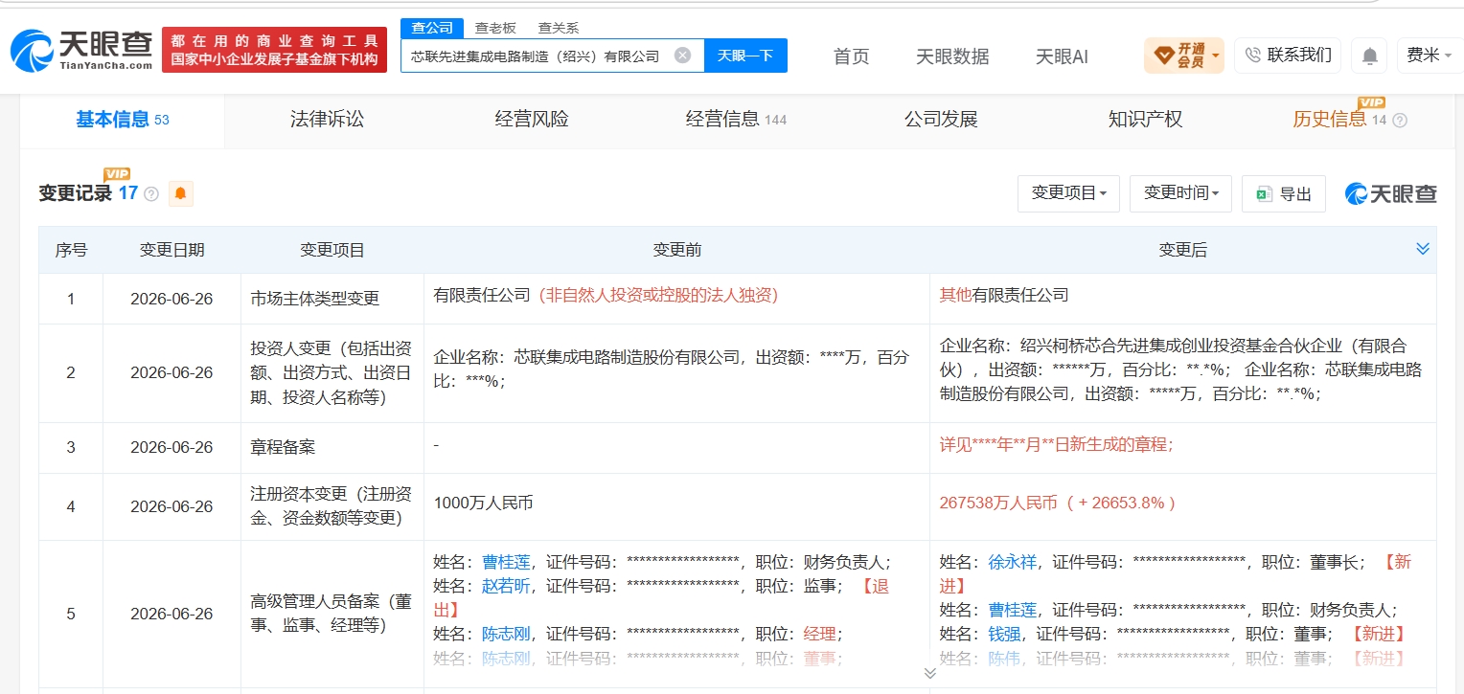The image size is (1464, 694).
Task: Open 钱强's profile link
Action: pos(1003,634)
